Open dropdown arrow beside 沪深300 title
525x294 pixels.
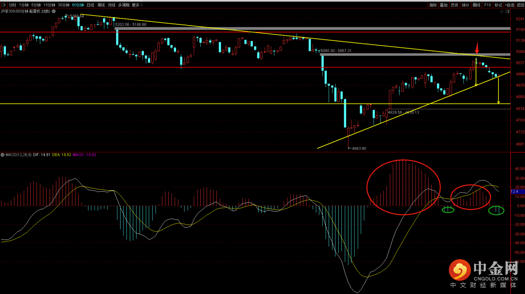coord(53,11)
